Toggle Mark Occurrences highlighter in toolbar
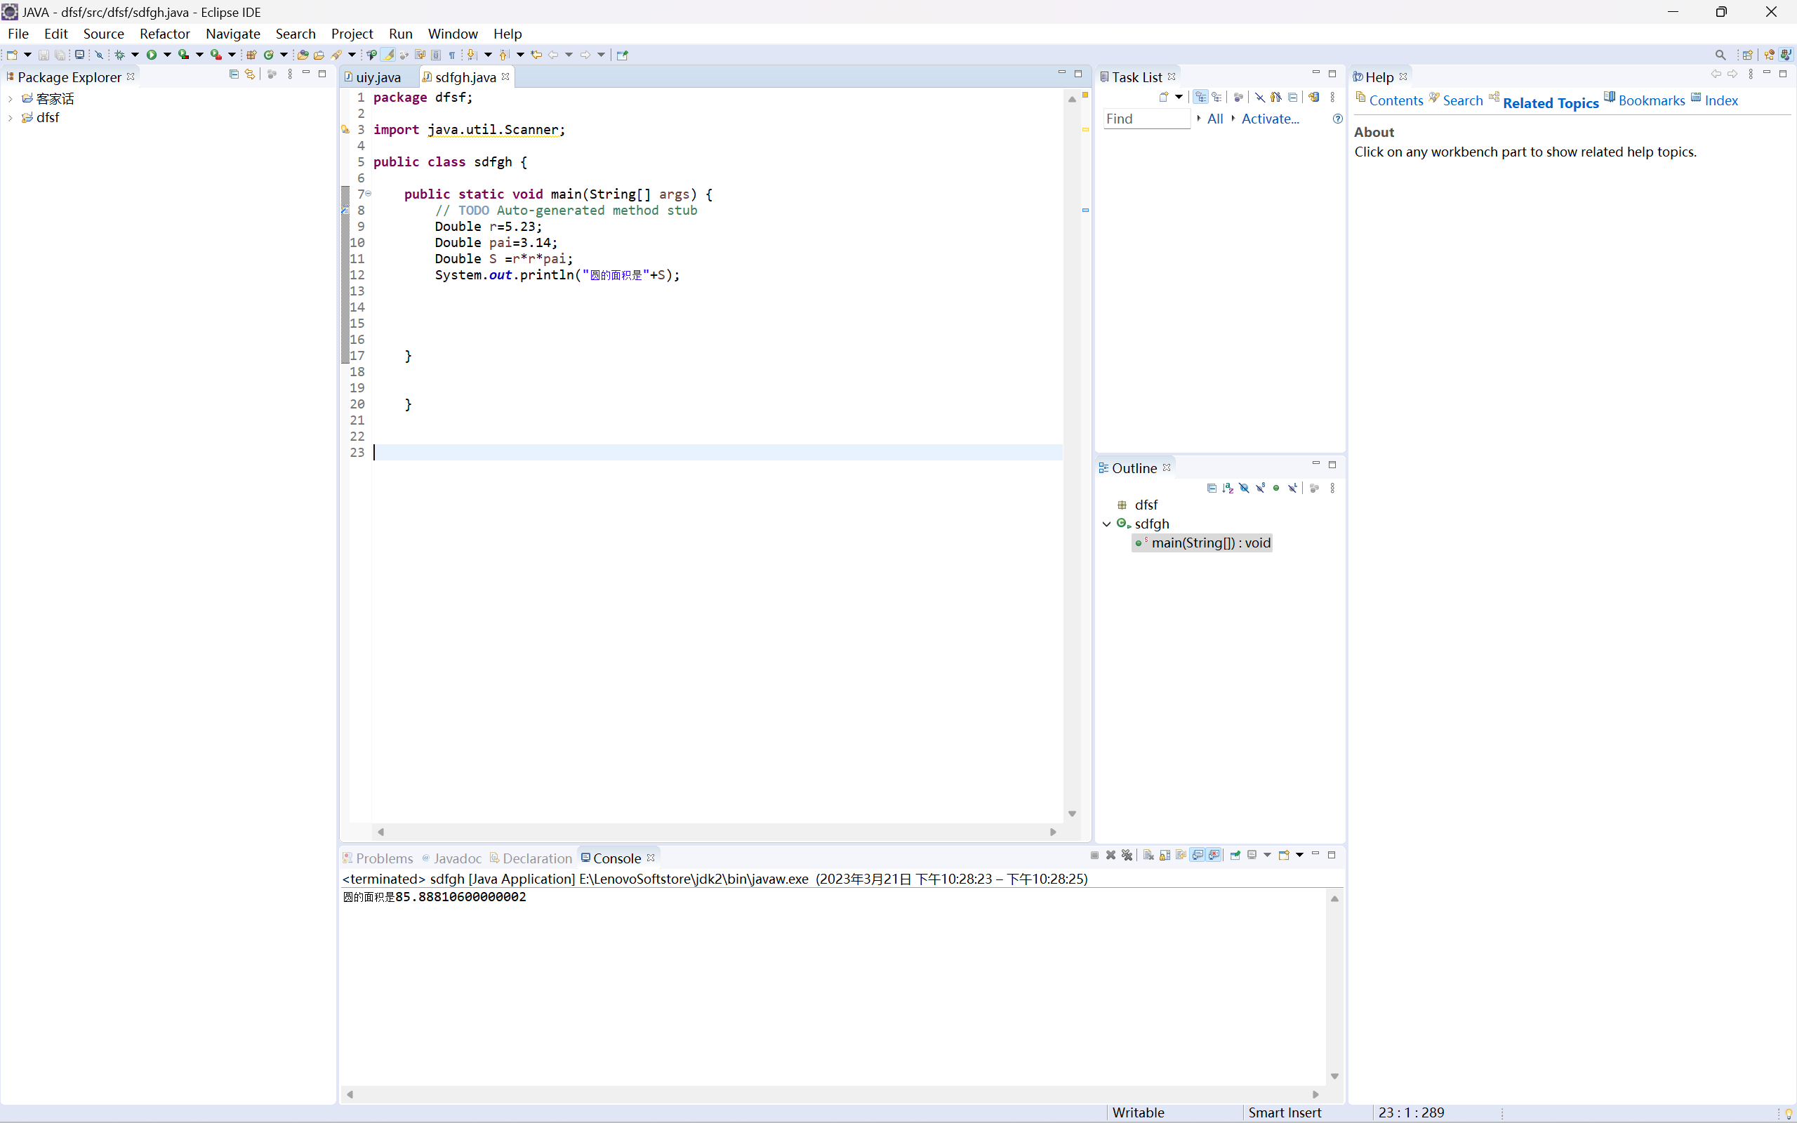This screenshot has height=1123, width=1797. click(387, 55)
